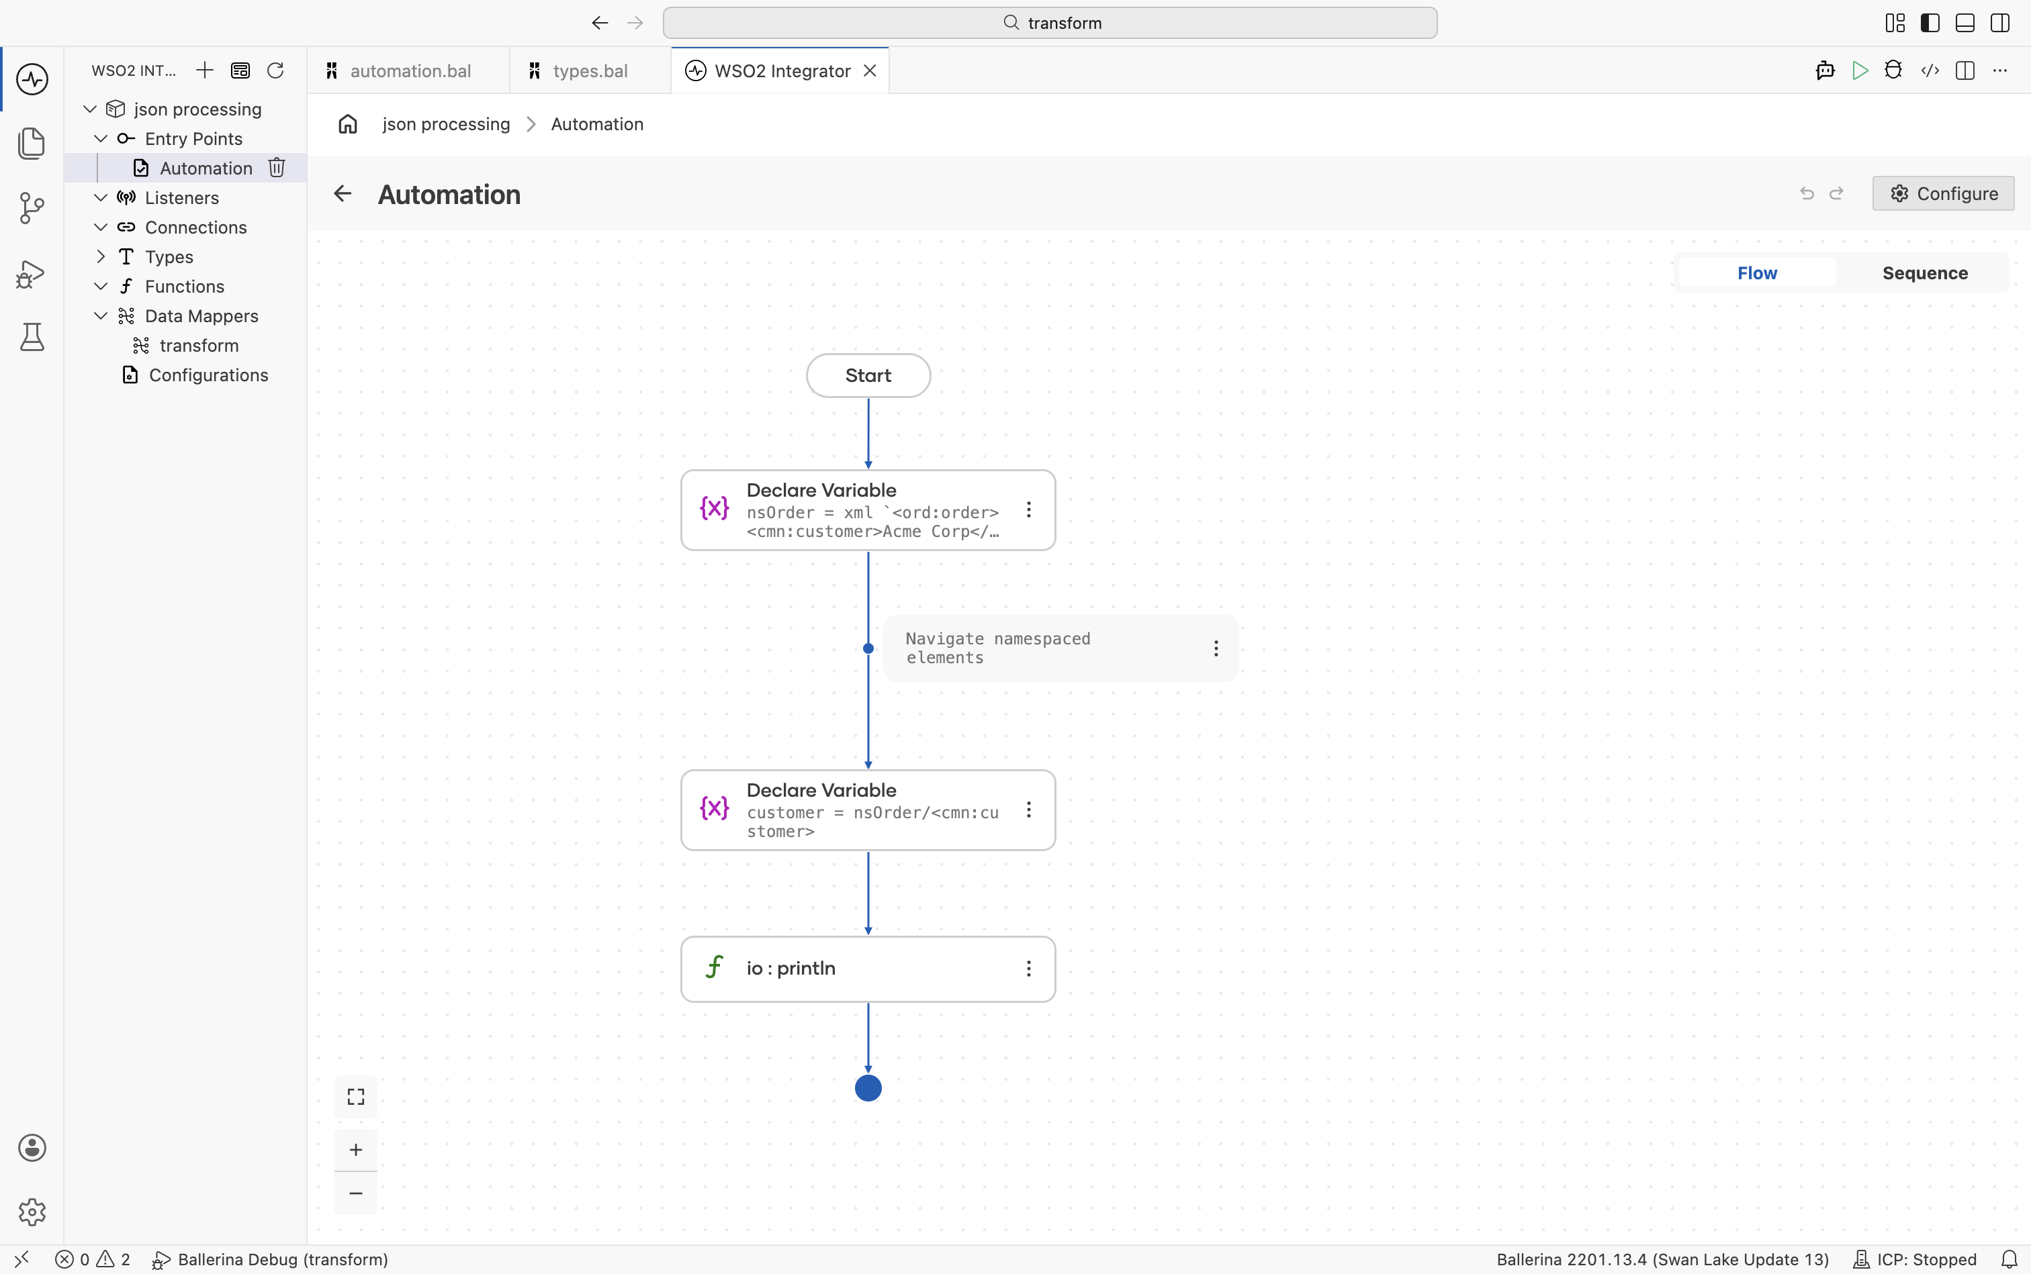Go back with the arrow beside Automation title
Screen dimensions: 2031x1274
(343, 194)
